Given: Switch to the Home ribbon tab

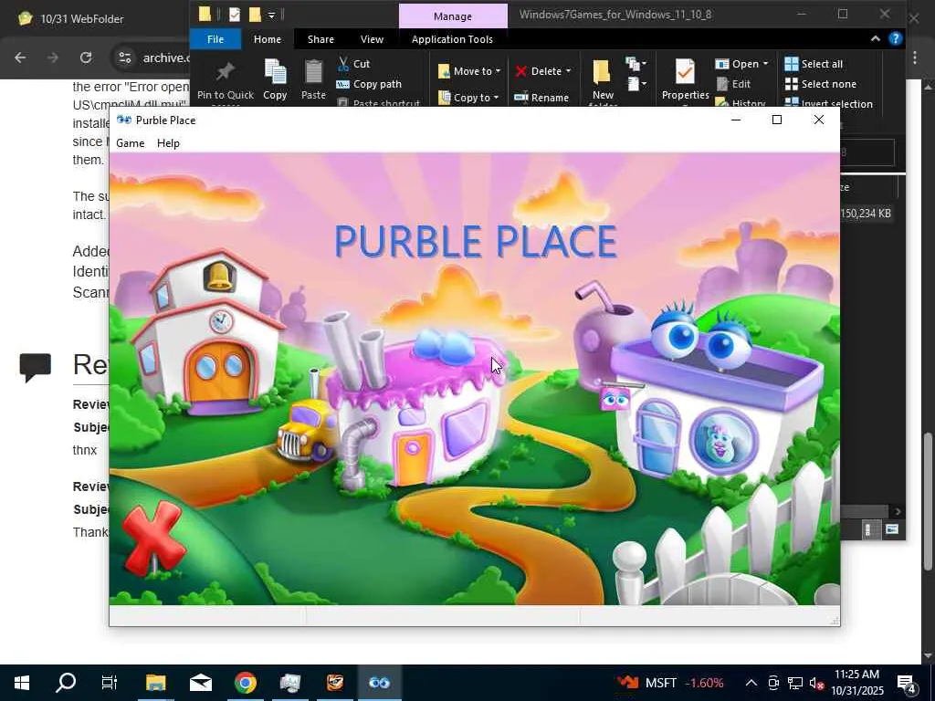Looking at the screenshot, I should click(268, 39).
